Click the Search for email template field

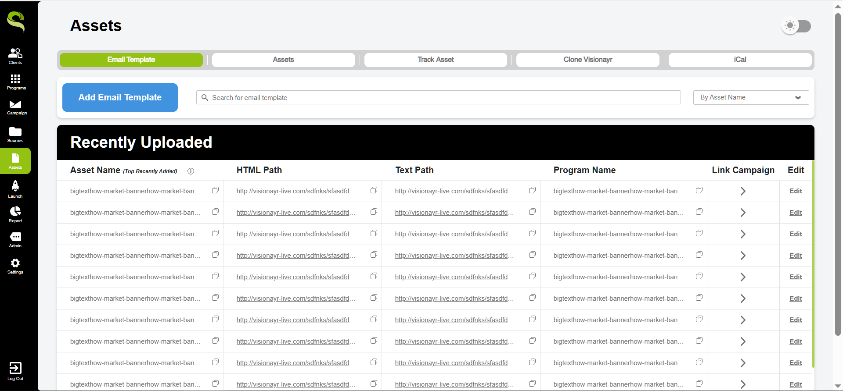(x=439, y=97)
